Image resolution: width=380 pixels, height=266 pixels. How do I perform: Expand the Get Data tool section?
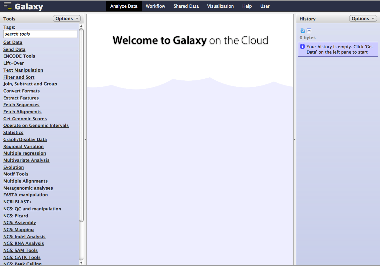tap(13, 43)
